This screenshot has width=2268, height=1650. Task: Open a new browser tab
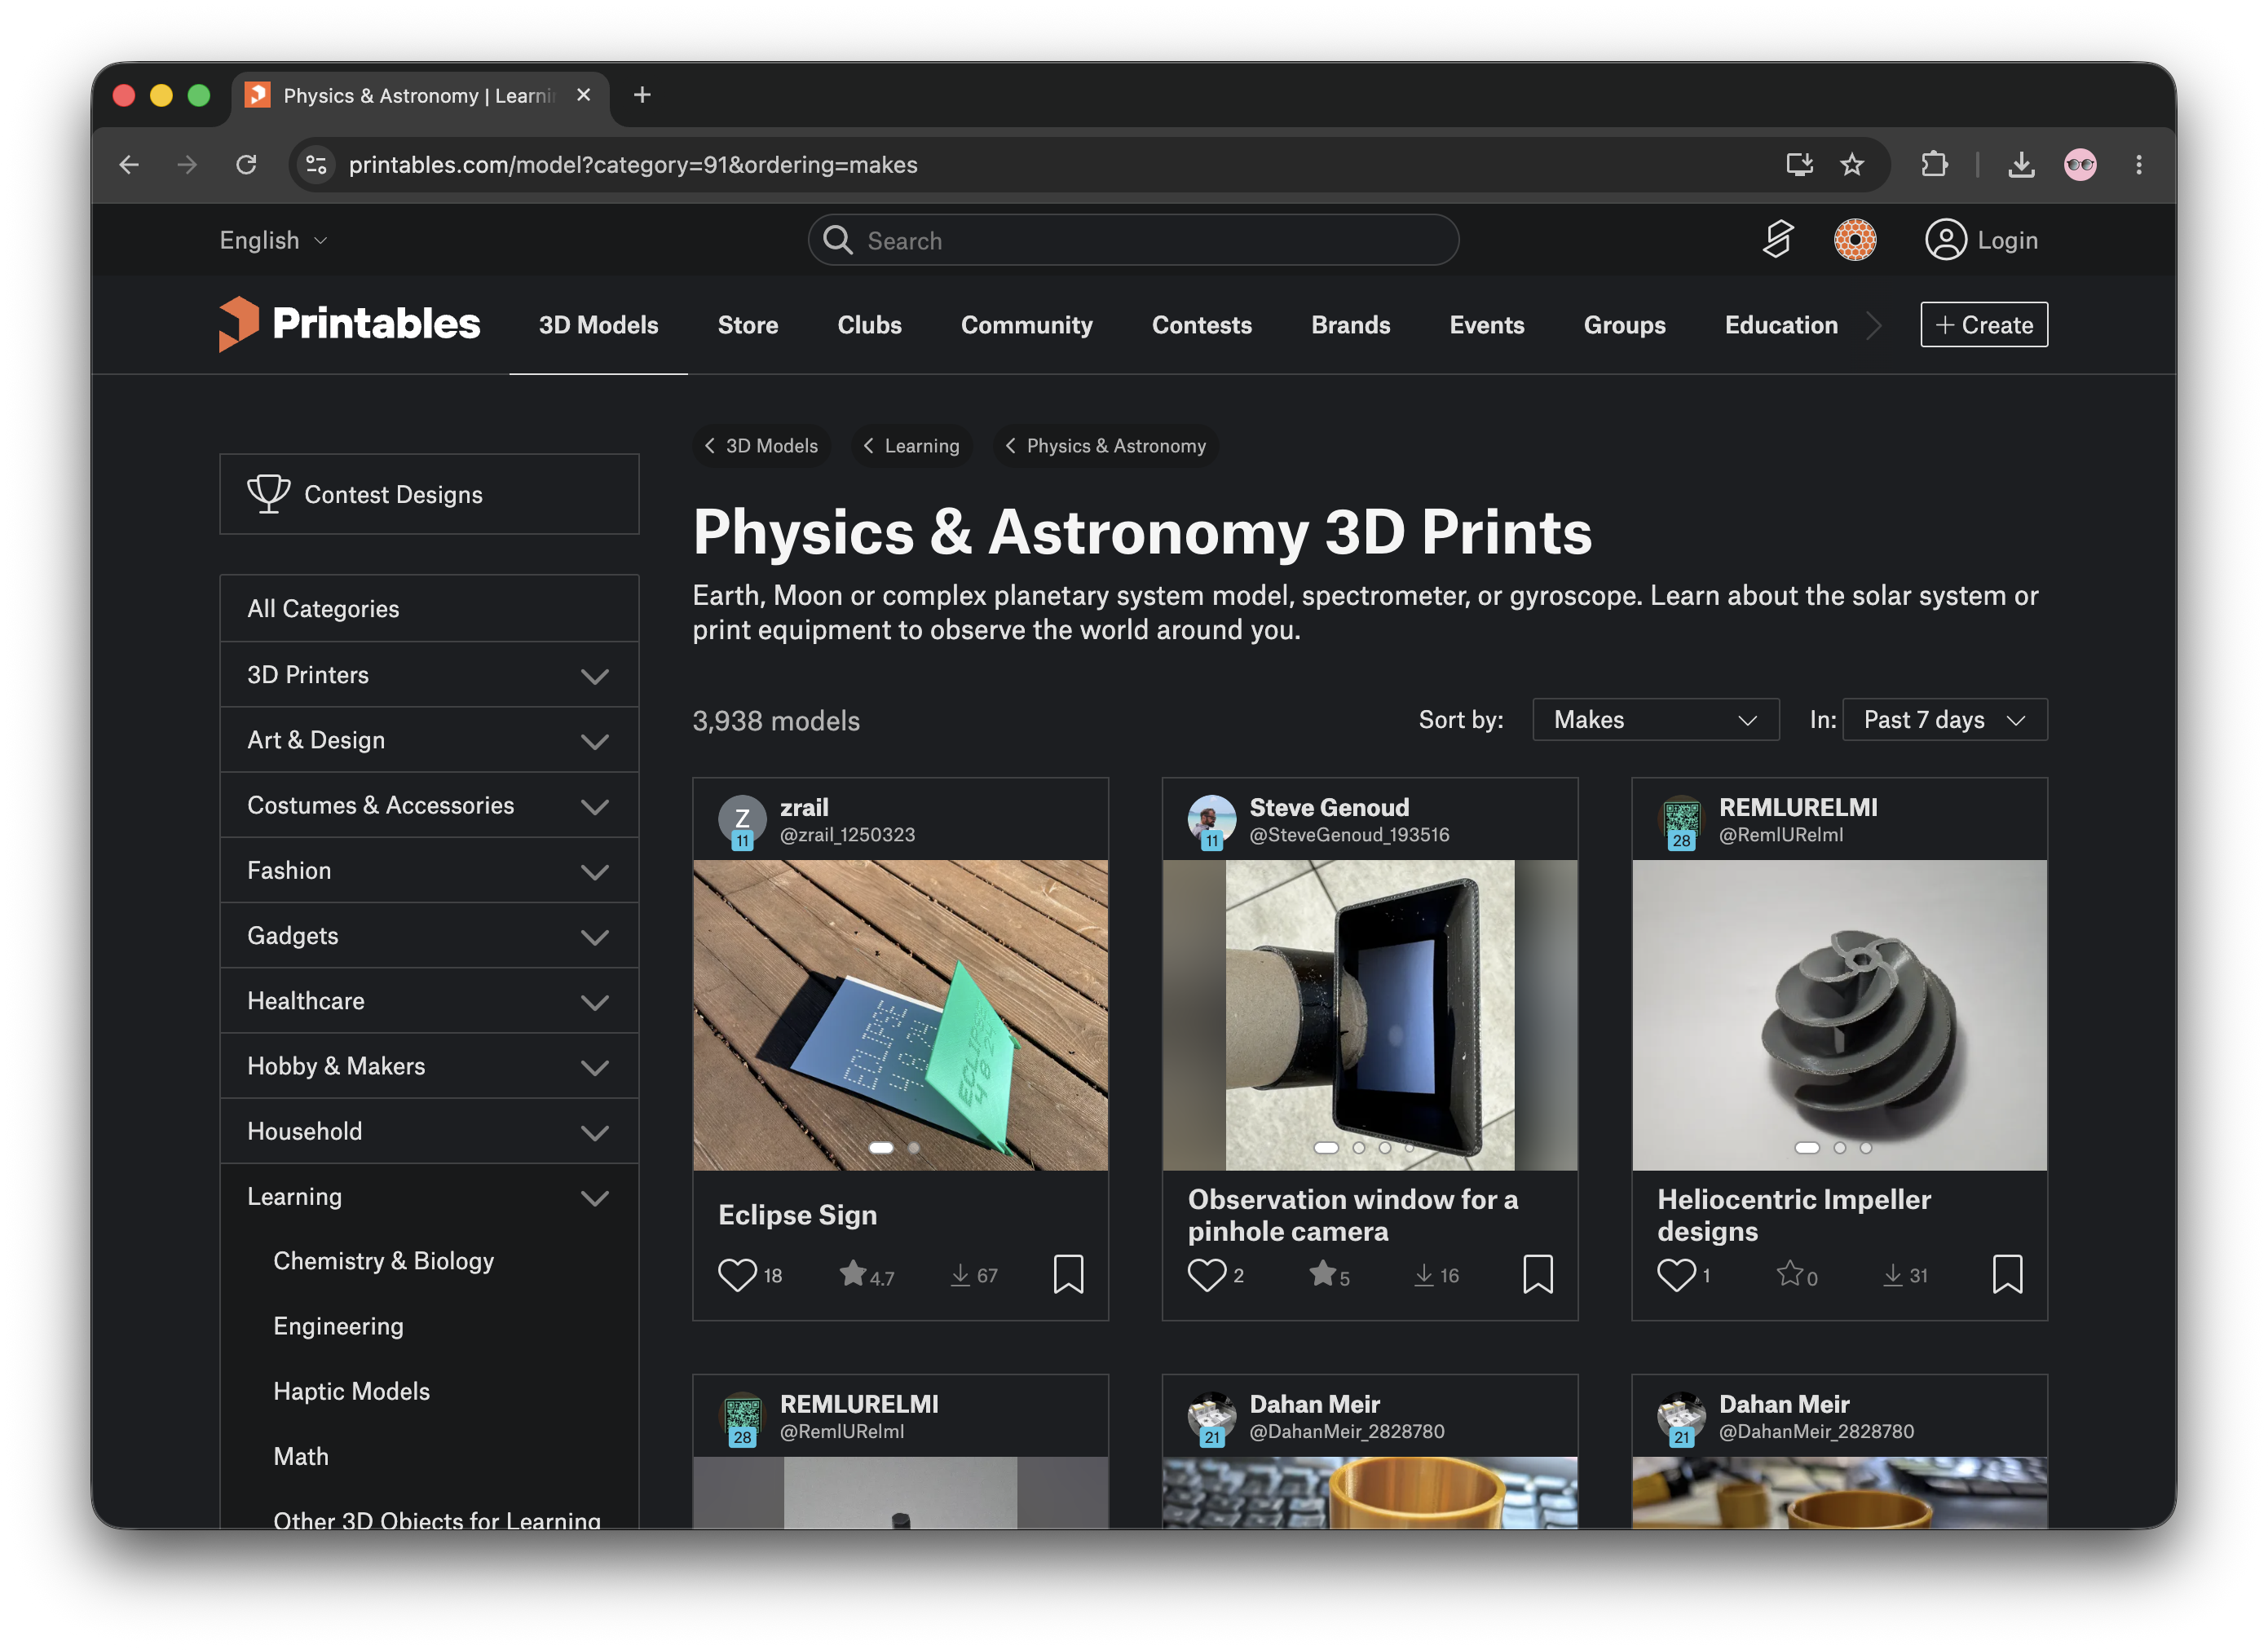(x=642, y=95)
